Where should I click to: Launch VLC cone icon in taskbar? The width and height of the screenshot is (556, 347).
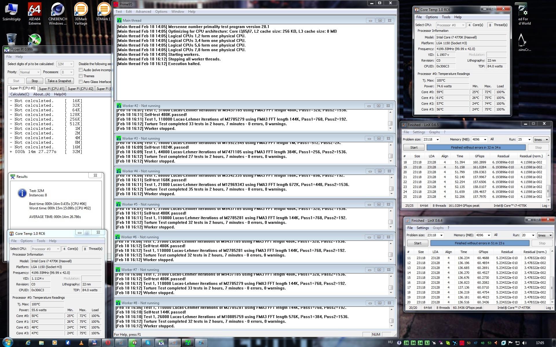point(81,343)
